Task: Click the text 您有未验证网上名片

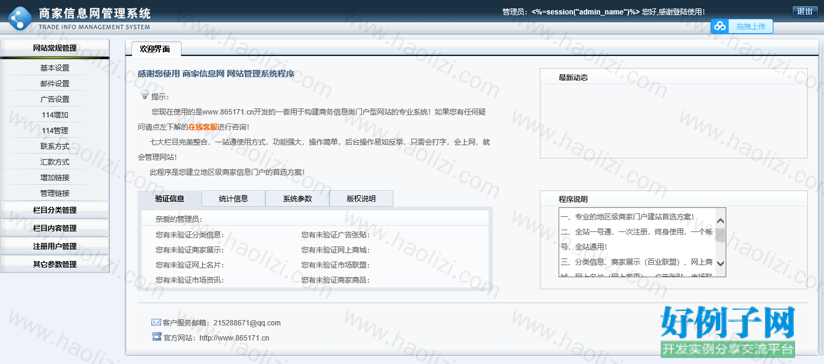Action: (x=189, y=265)
